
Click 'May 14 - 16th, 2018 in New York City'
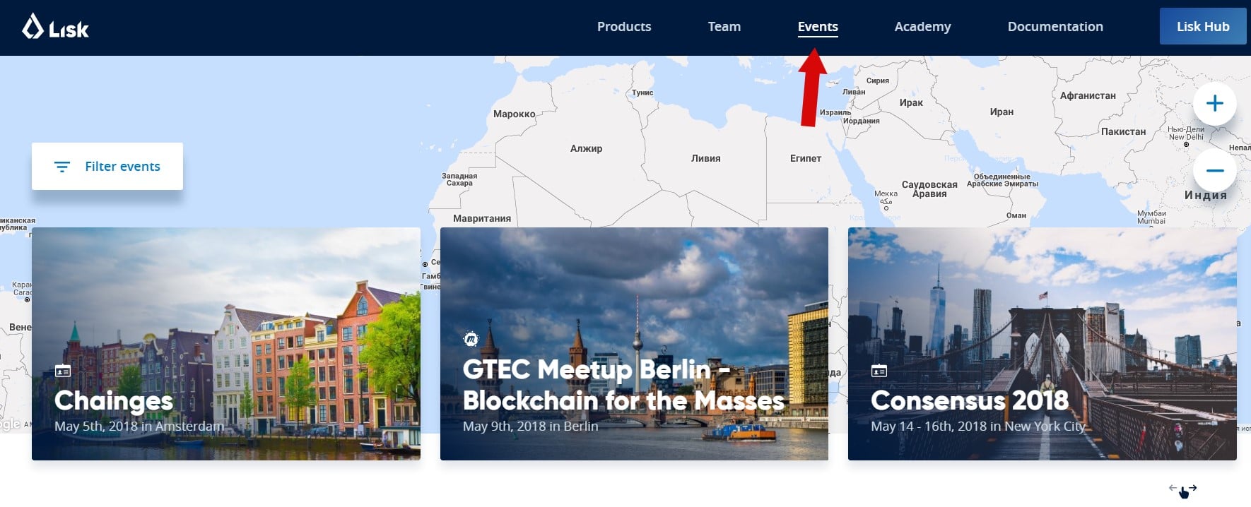click(977, 427)
